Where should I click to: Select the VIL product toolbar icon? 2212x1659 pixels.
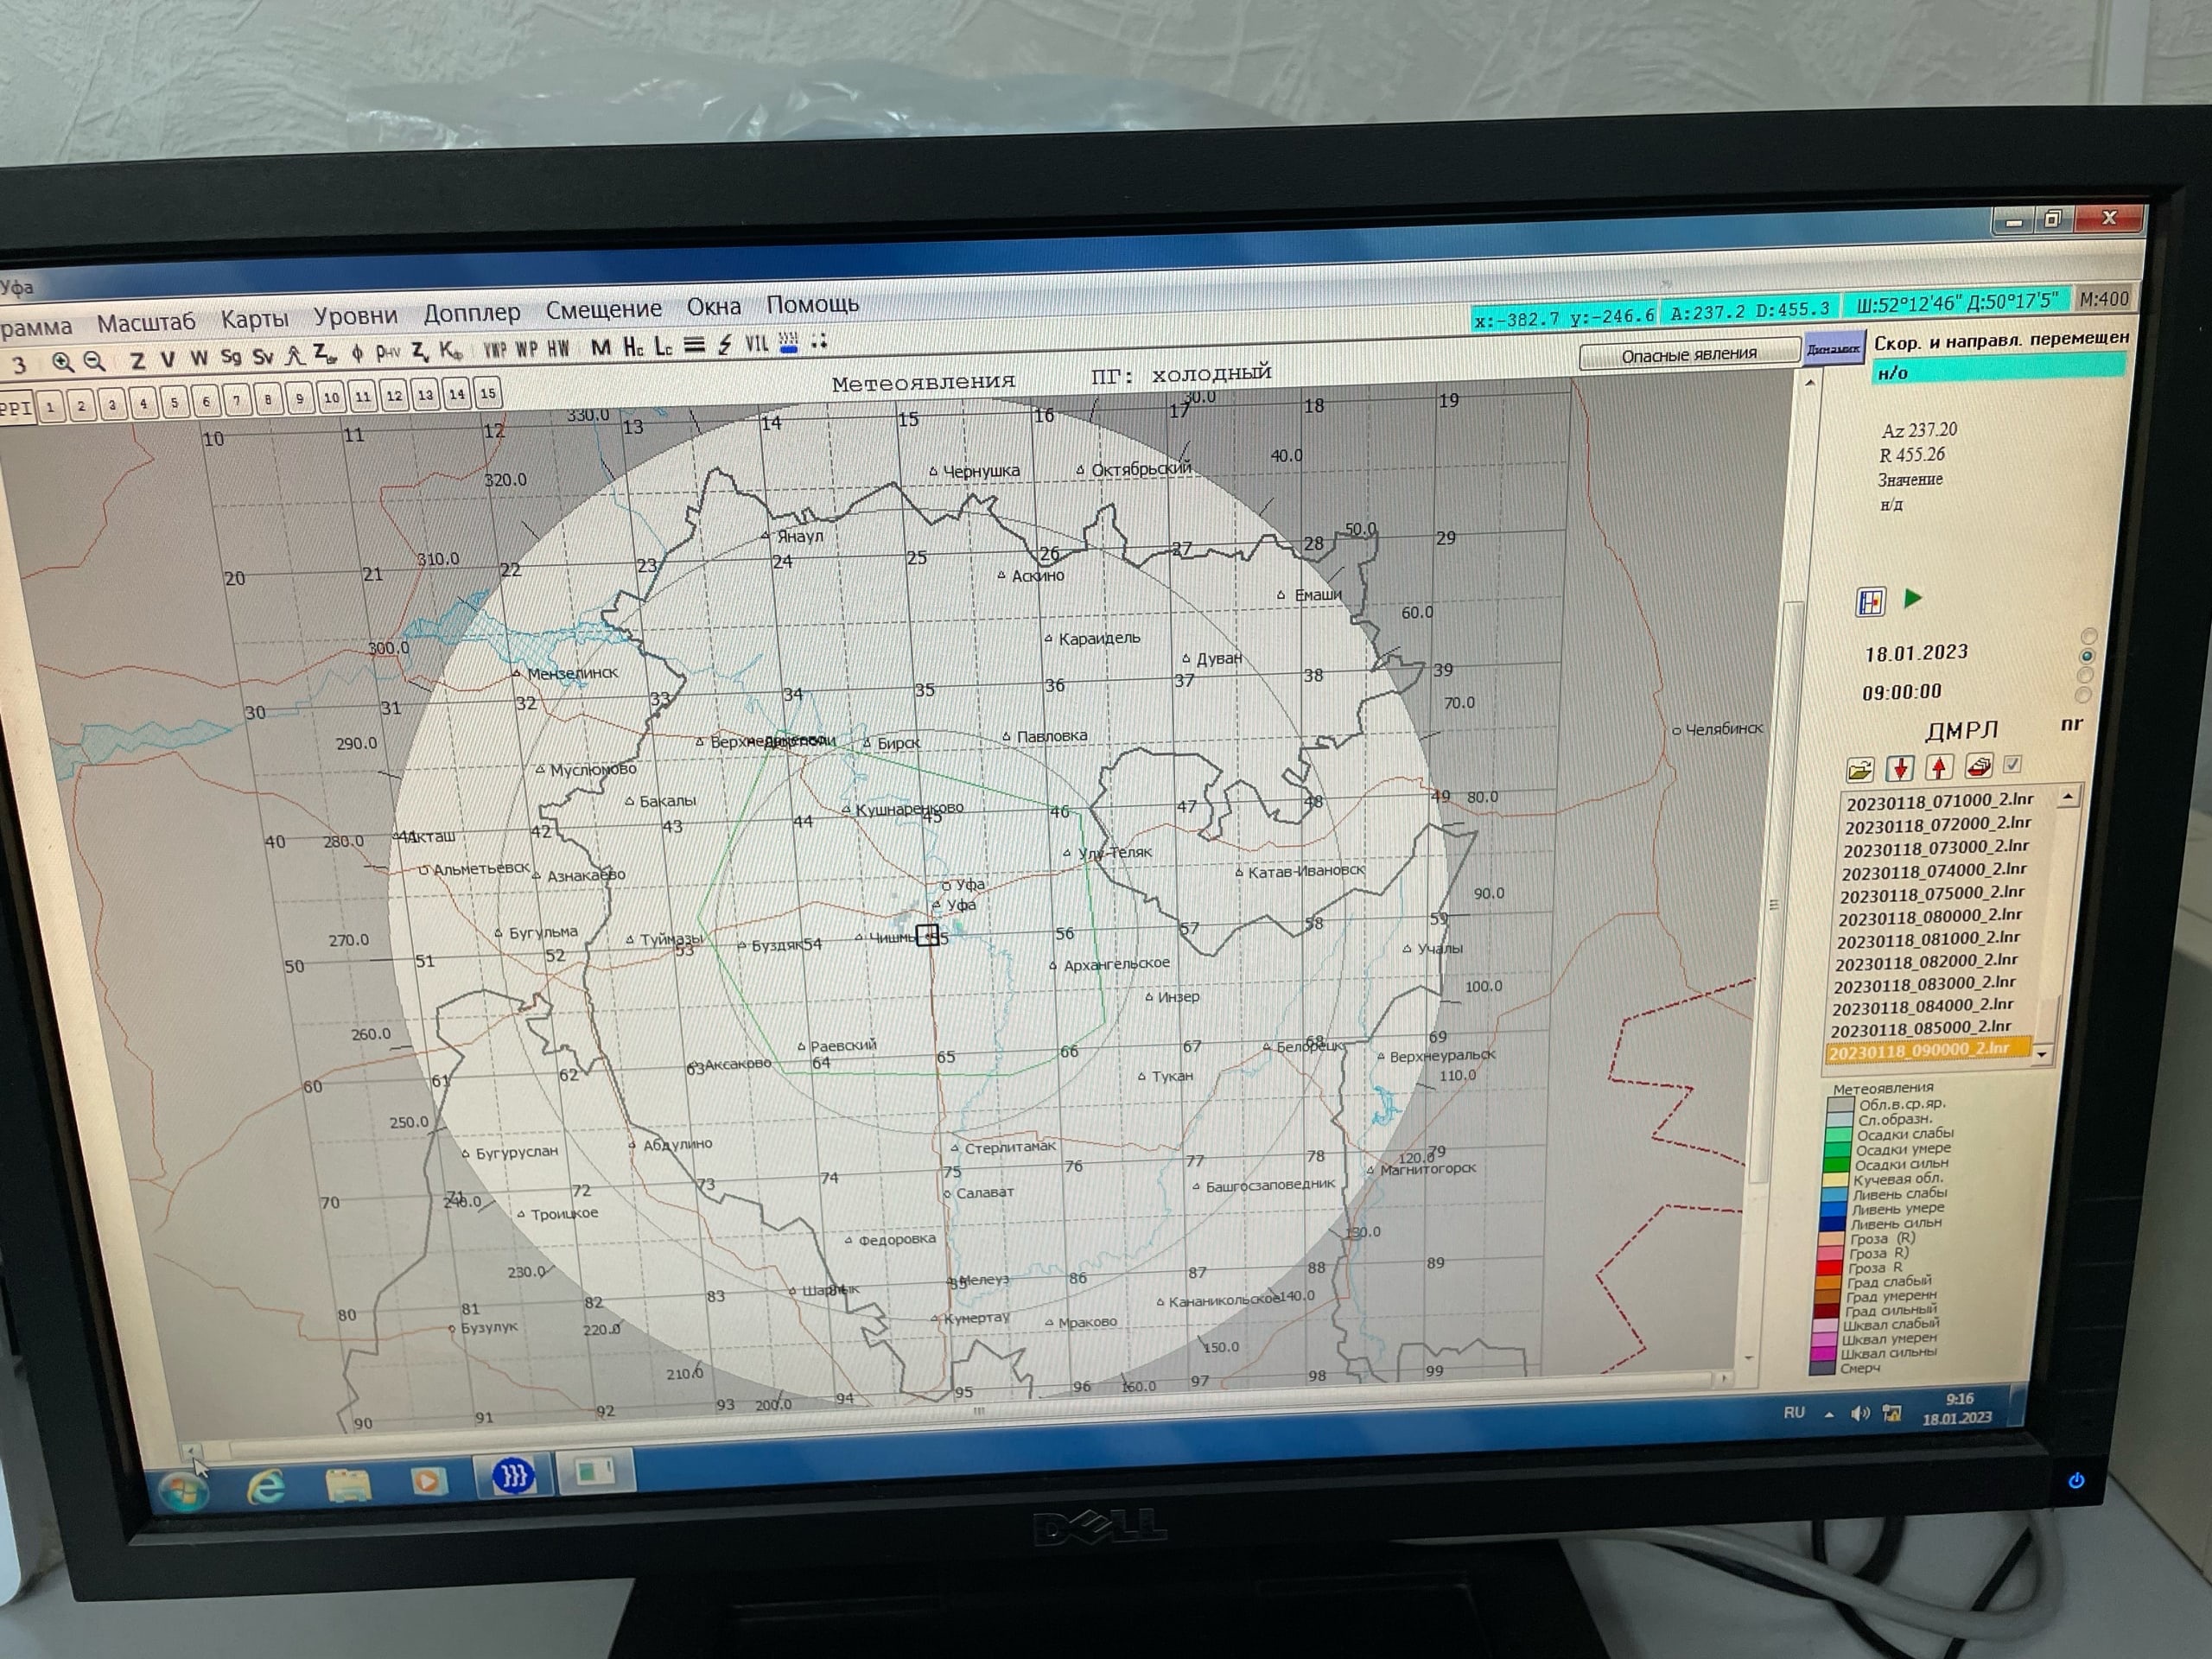tap(757, 344)
